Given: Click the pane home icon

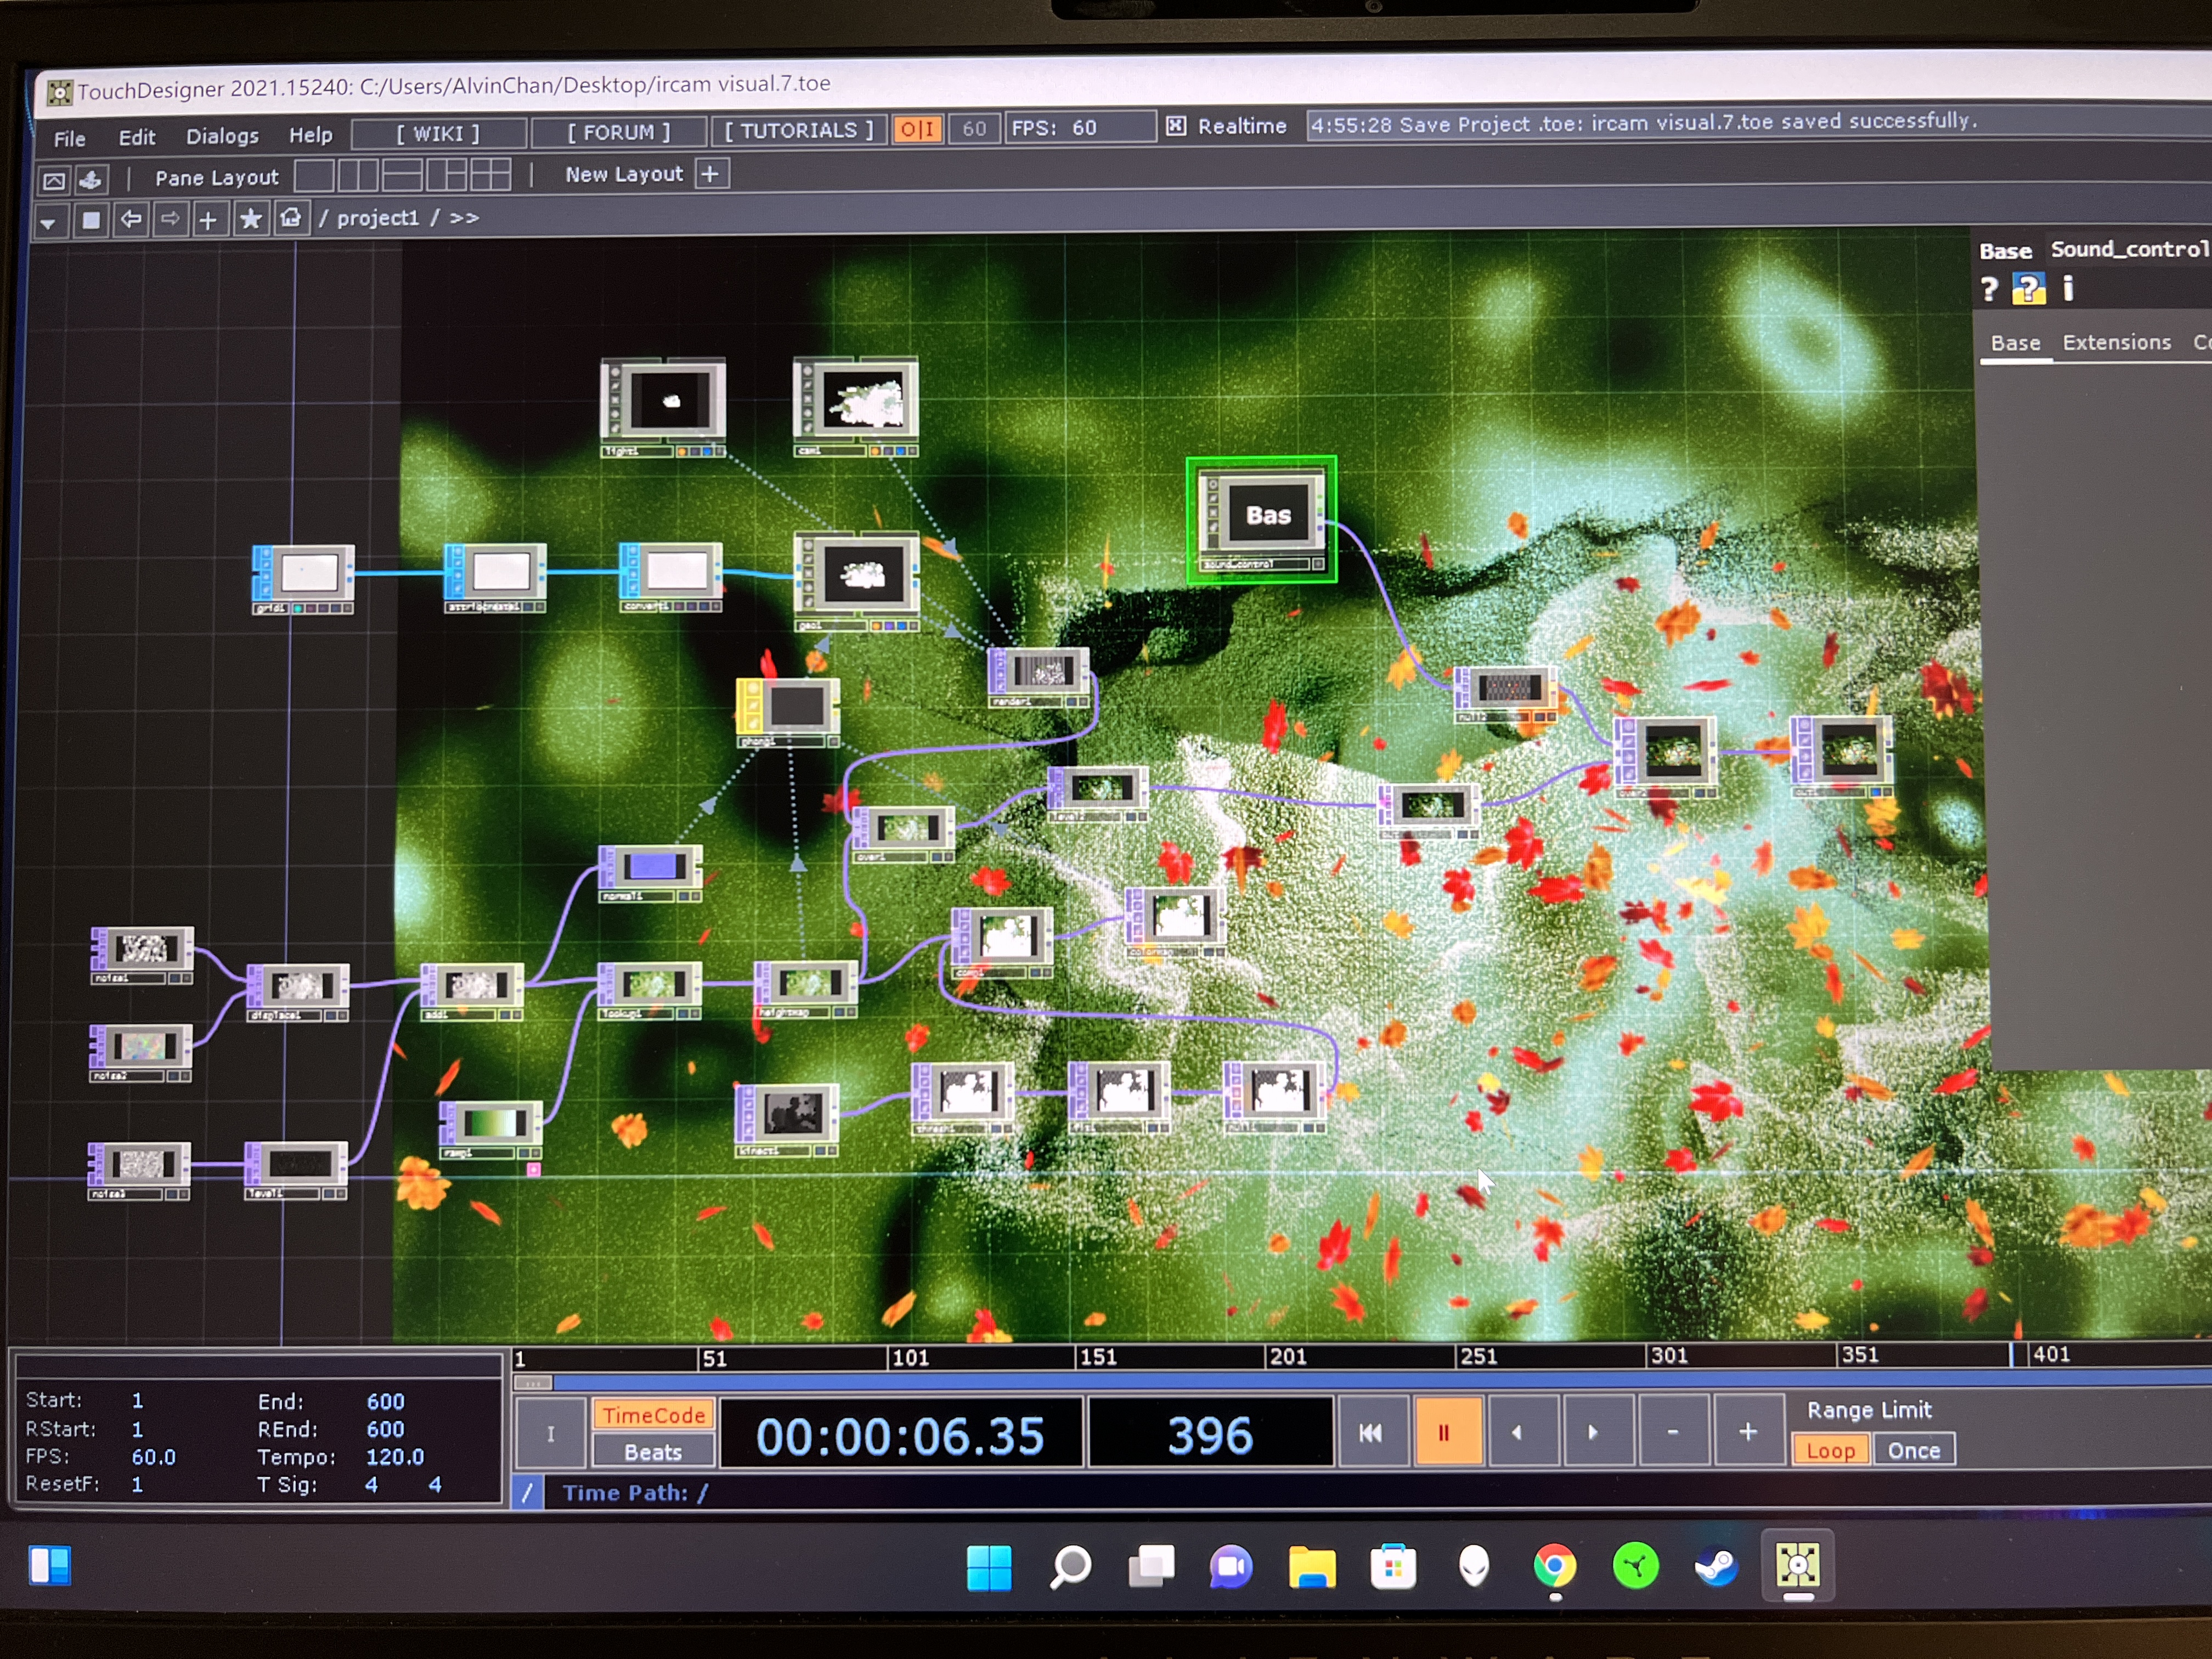Looking at the screenshot, I should coord(291,218).
